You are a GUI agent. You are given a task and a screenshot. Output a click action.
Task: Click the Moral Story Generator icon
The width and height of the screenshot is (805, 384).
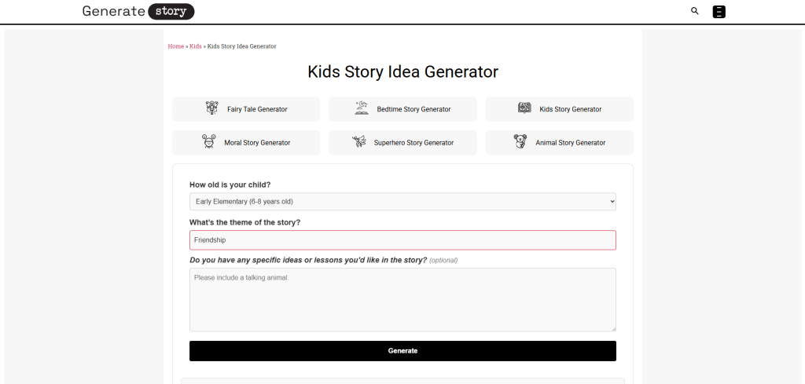point(208,142)
